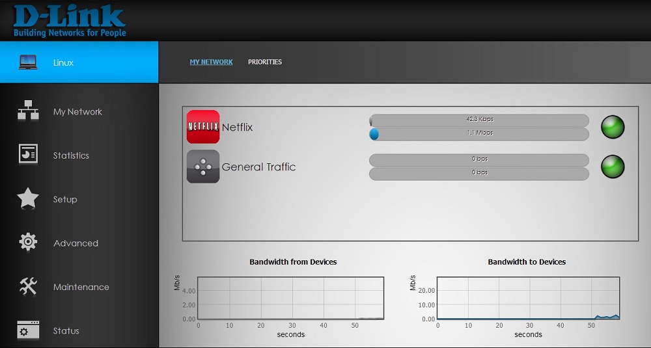Click Netflix 42.3 Kbps upload bar
Viewport: 651px width, 348px height.
click(479, 120)
